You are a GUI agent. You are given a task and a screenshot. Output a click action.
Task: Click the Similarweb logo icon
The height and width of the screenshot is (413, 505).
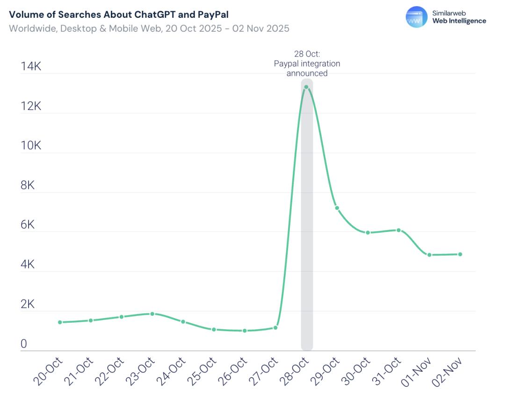click(416, 17)
